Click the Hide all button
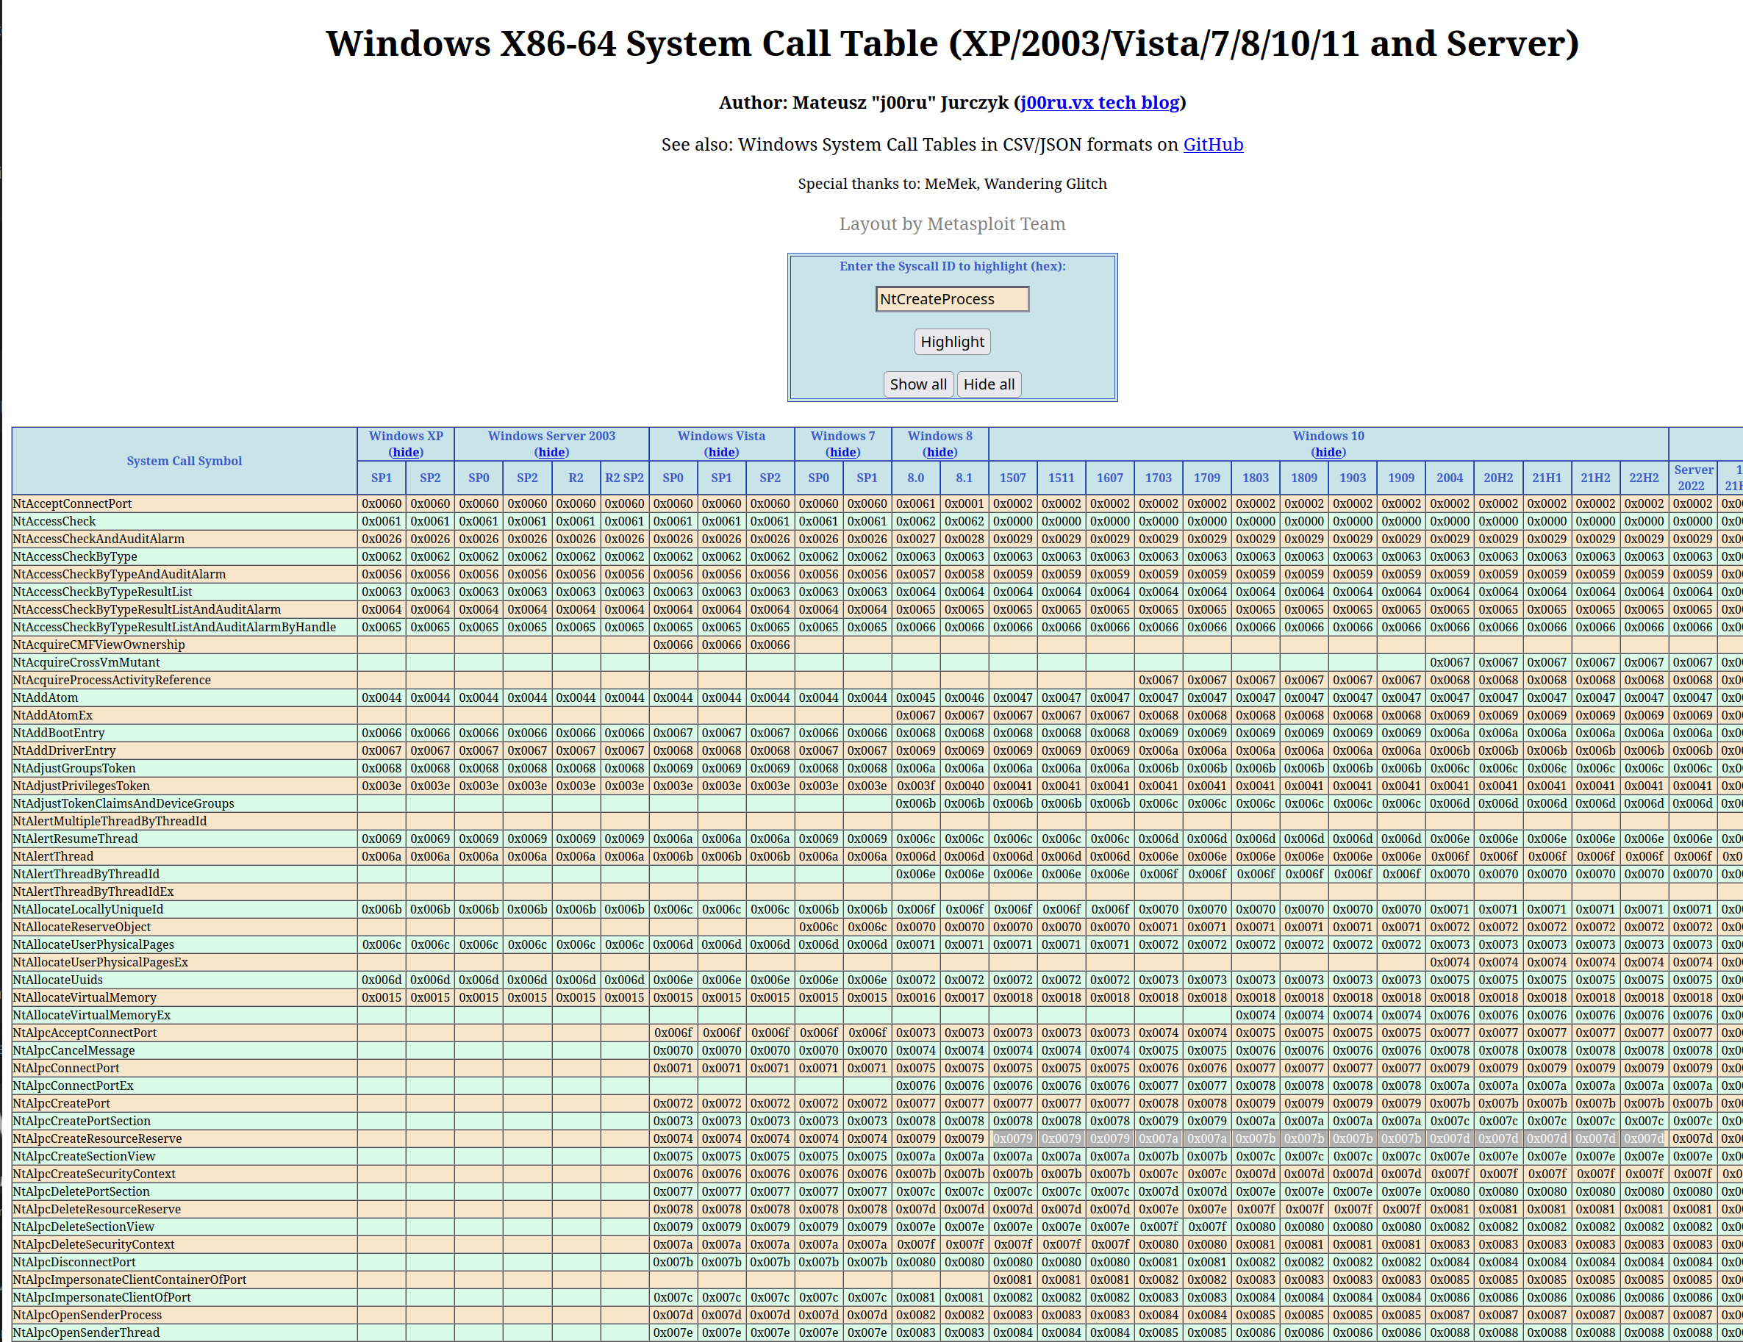 [x=988, y=384]
